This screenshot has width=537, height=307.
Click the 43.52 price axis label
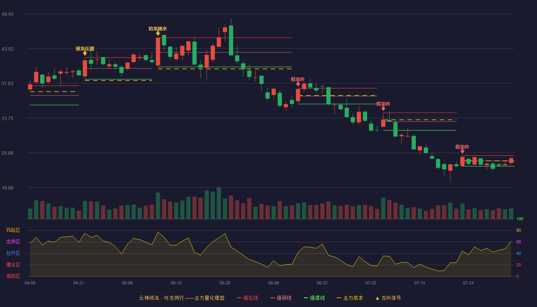tap(7, 49)
